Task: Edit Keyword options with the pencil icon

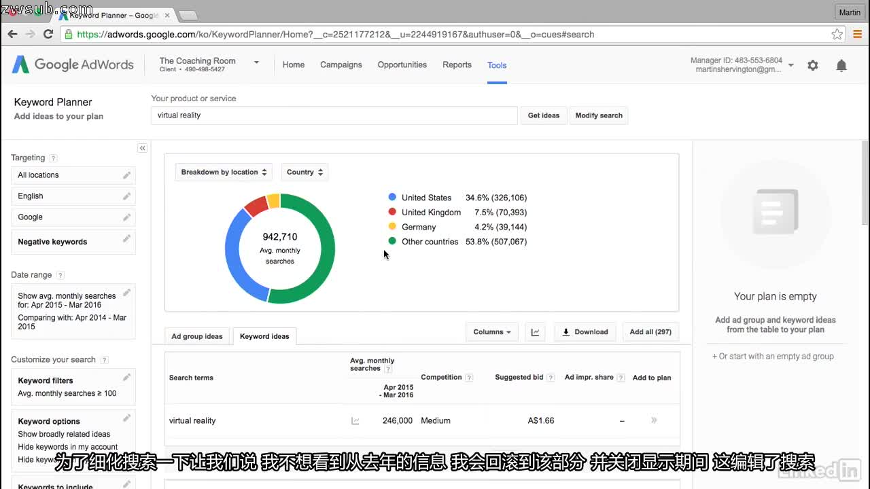Action: pos(126,418)
